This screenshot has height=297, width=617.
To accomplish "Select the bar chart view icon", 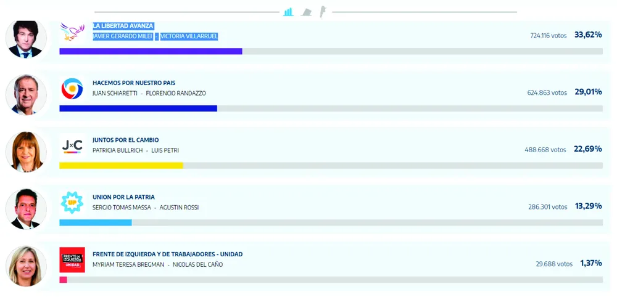I will point(288,12).
